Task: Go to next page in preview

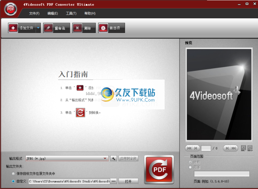Action: pos(227,148)
